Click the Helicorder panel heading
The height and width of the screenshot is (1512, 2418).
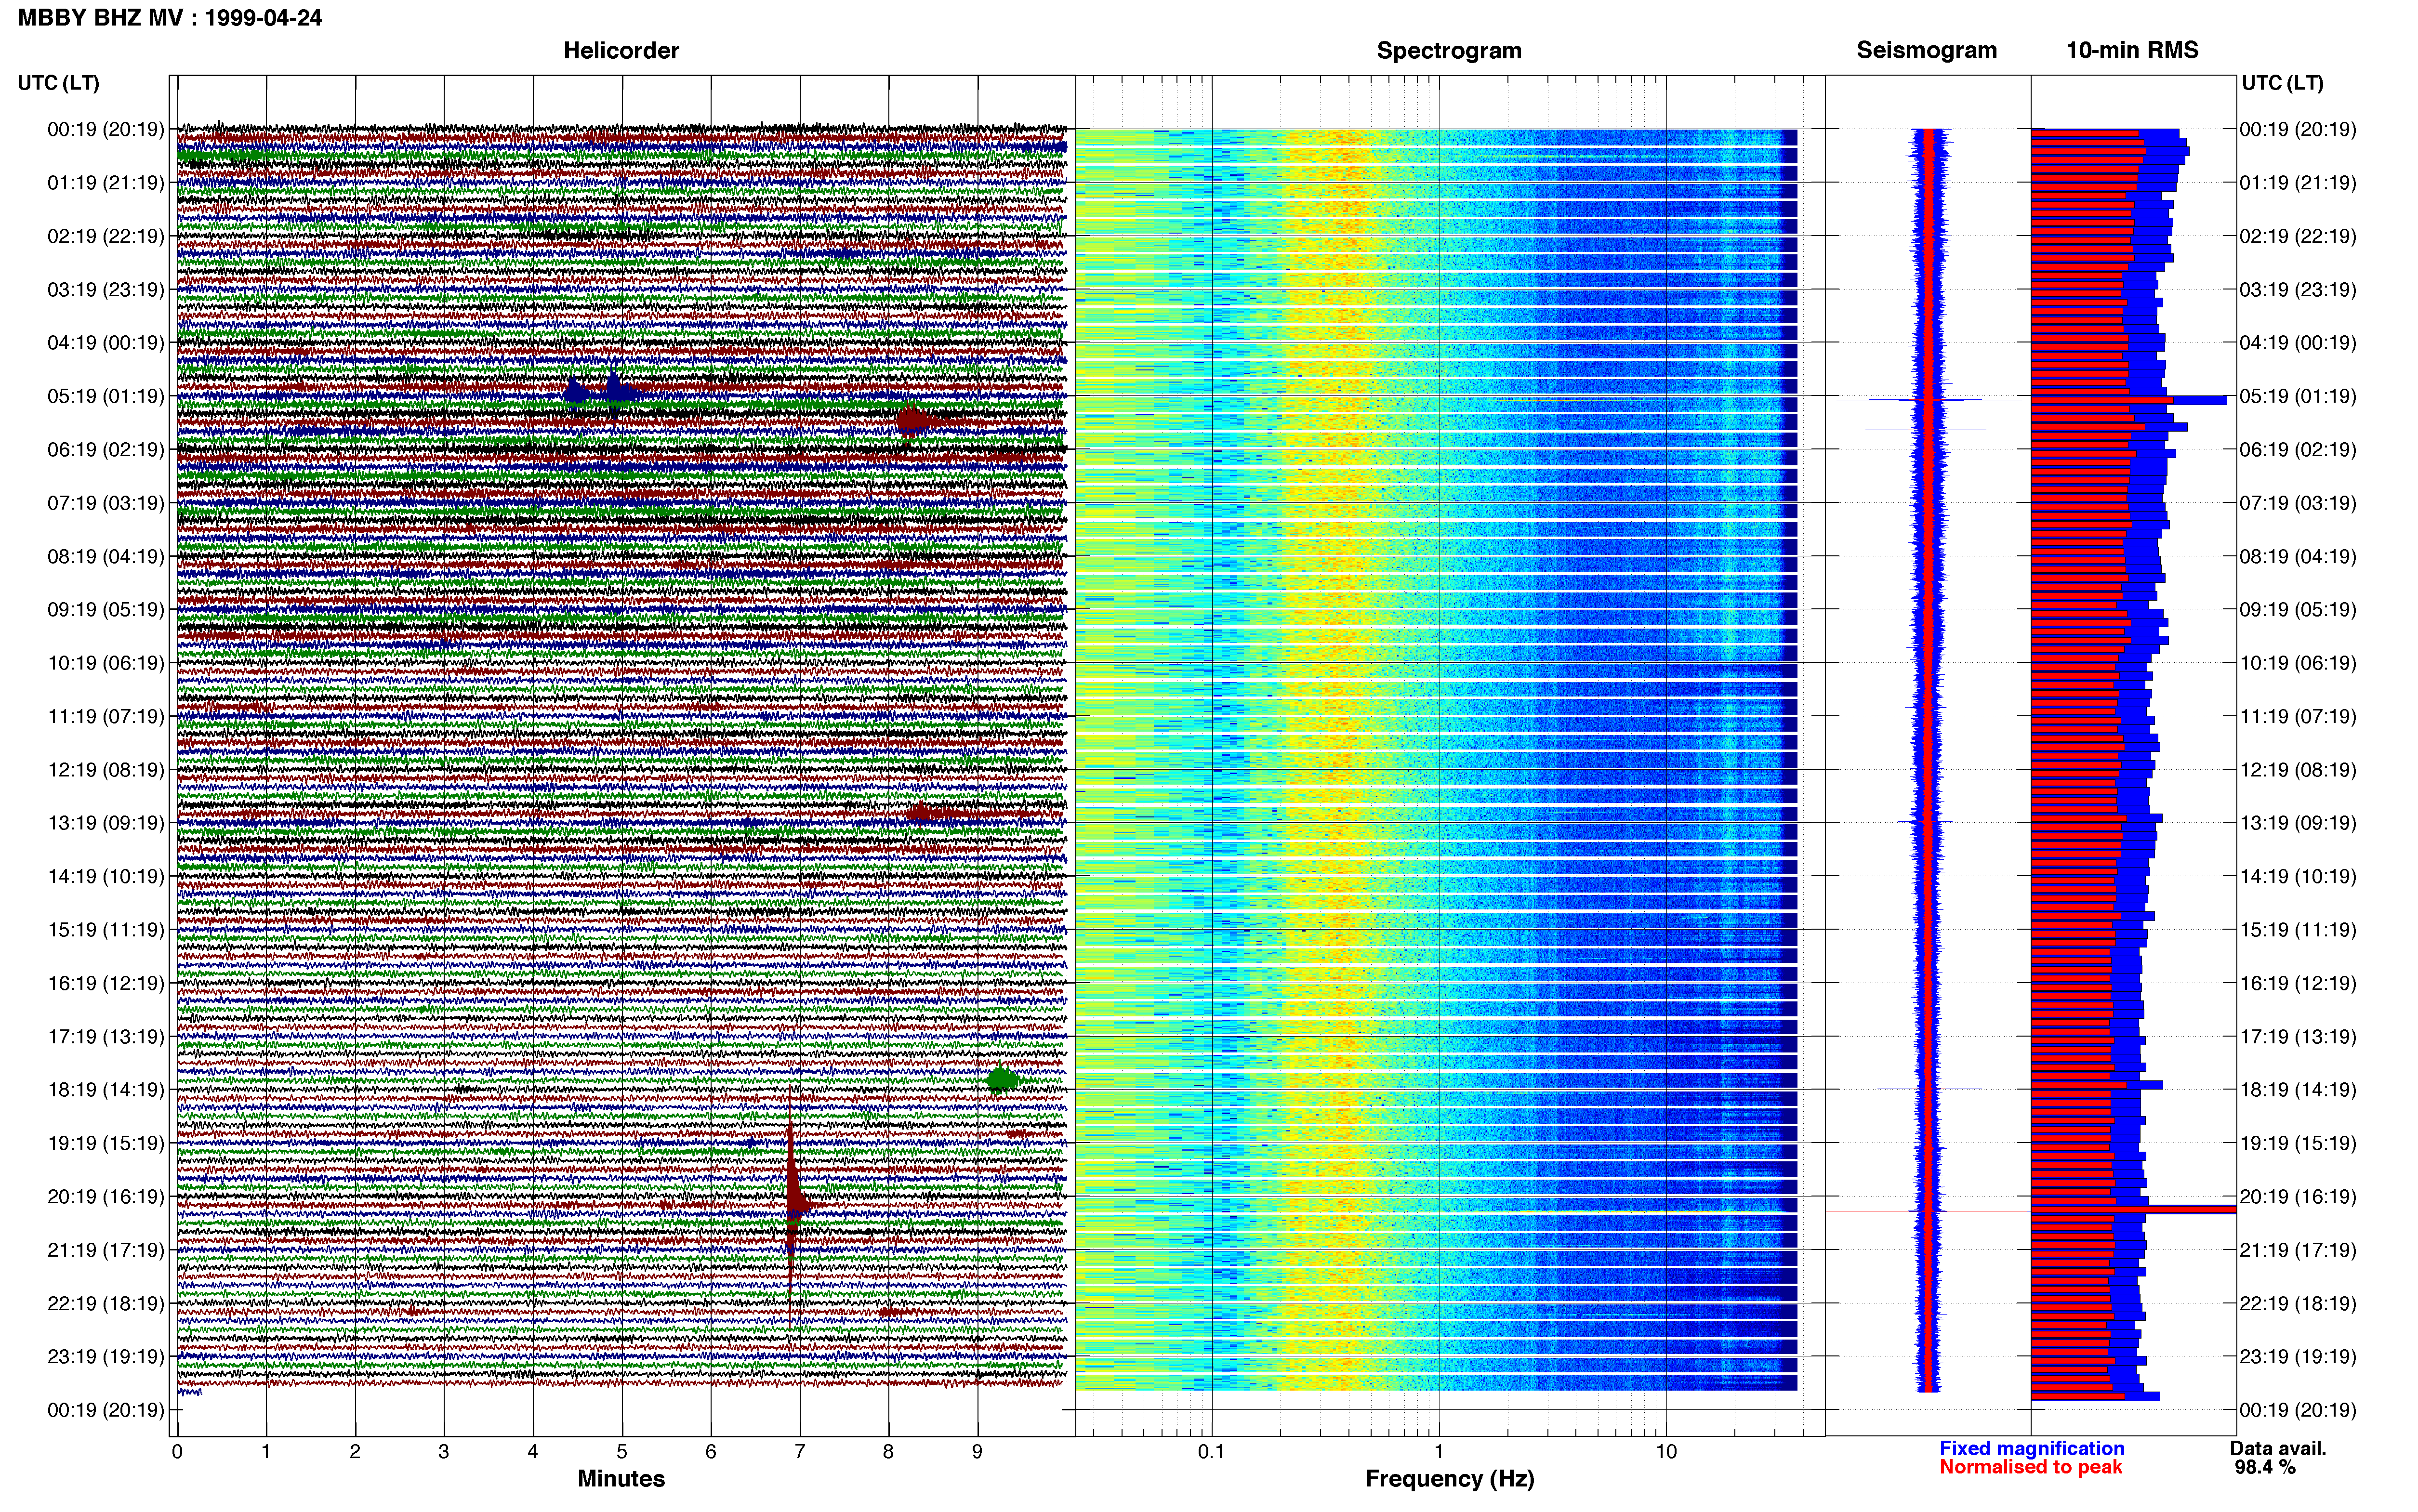click(621, 50)
